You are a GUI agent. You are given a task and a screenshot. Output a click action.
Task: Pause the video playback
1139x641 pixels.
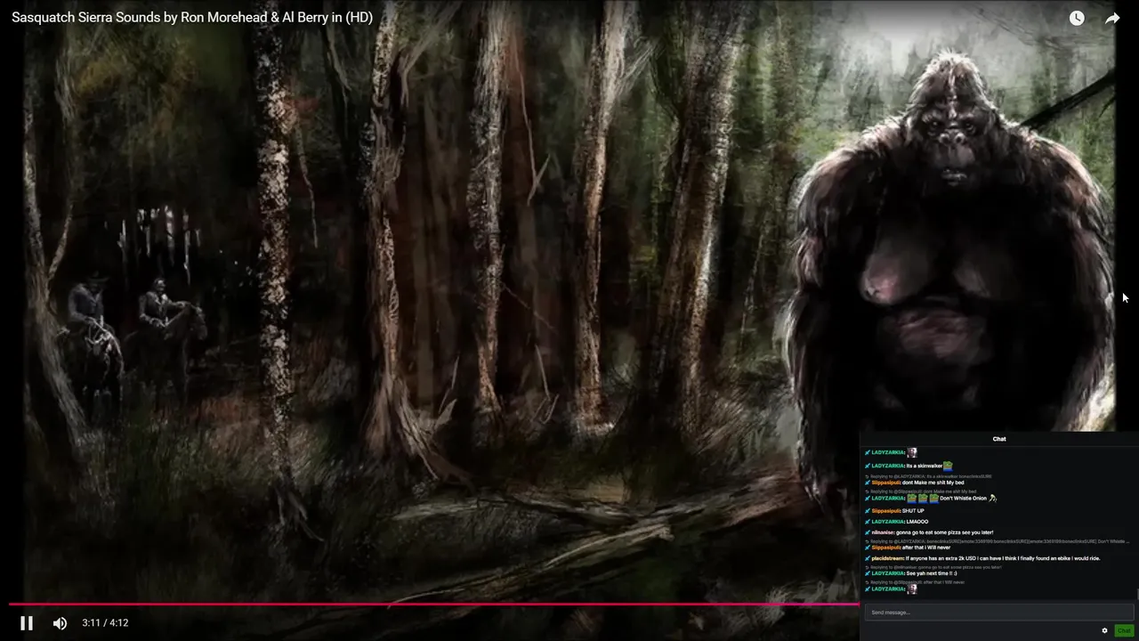coord(27,623)
